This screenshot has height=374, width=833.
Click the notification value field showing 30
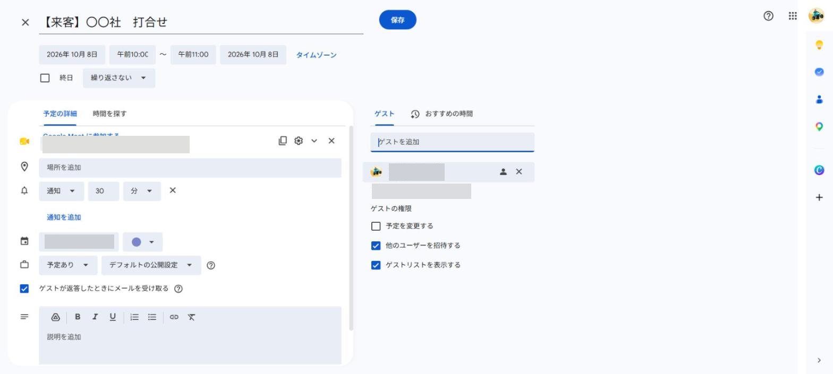(104, 191)
